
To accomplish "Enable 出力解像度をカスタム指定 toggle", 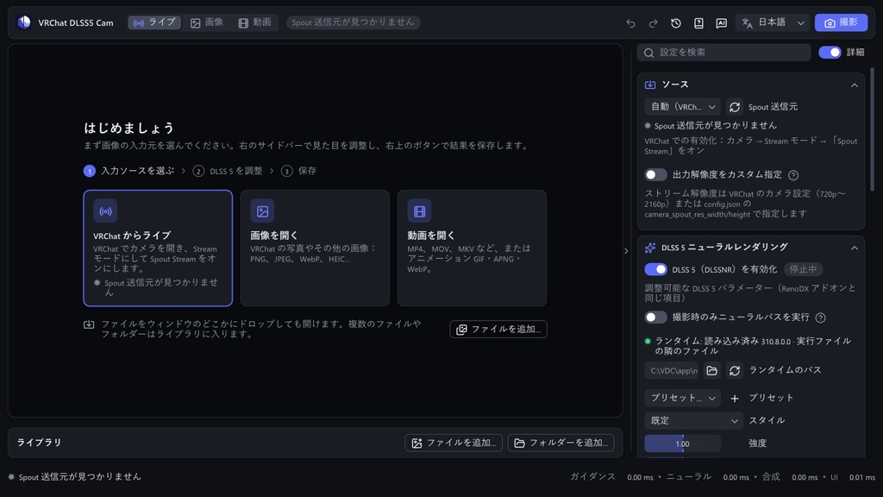I will pyautogui.click(x=655, y=174).
